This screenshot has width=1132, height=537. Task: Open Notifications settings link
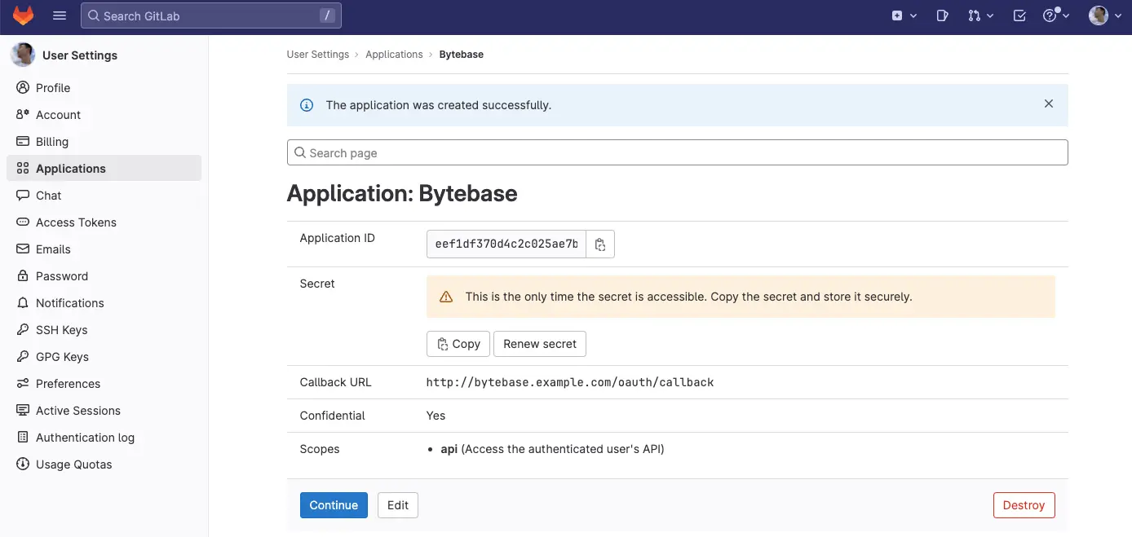pos(70,303)
